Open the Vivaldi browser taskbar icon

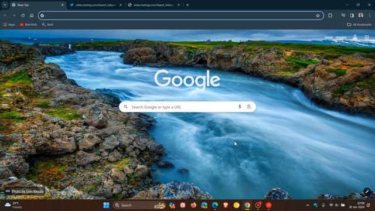pos(183,205)
